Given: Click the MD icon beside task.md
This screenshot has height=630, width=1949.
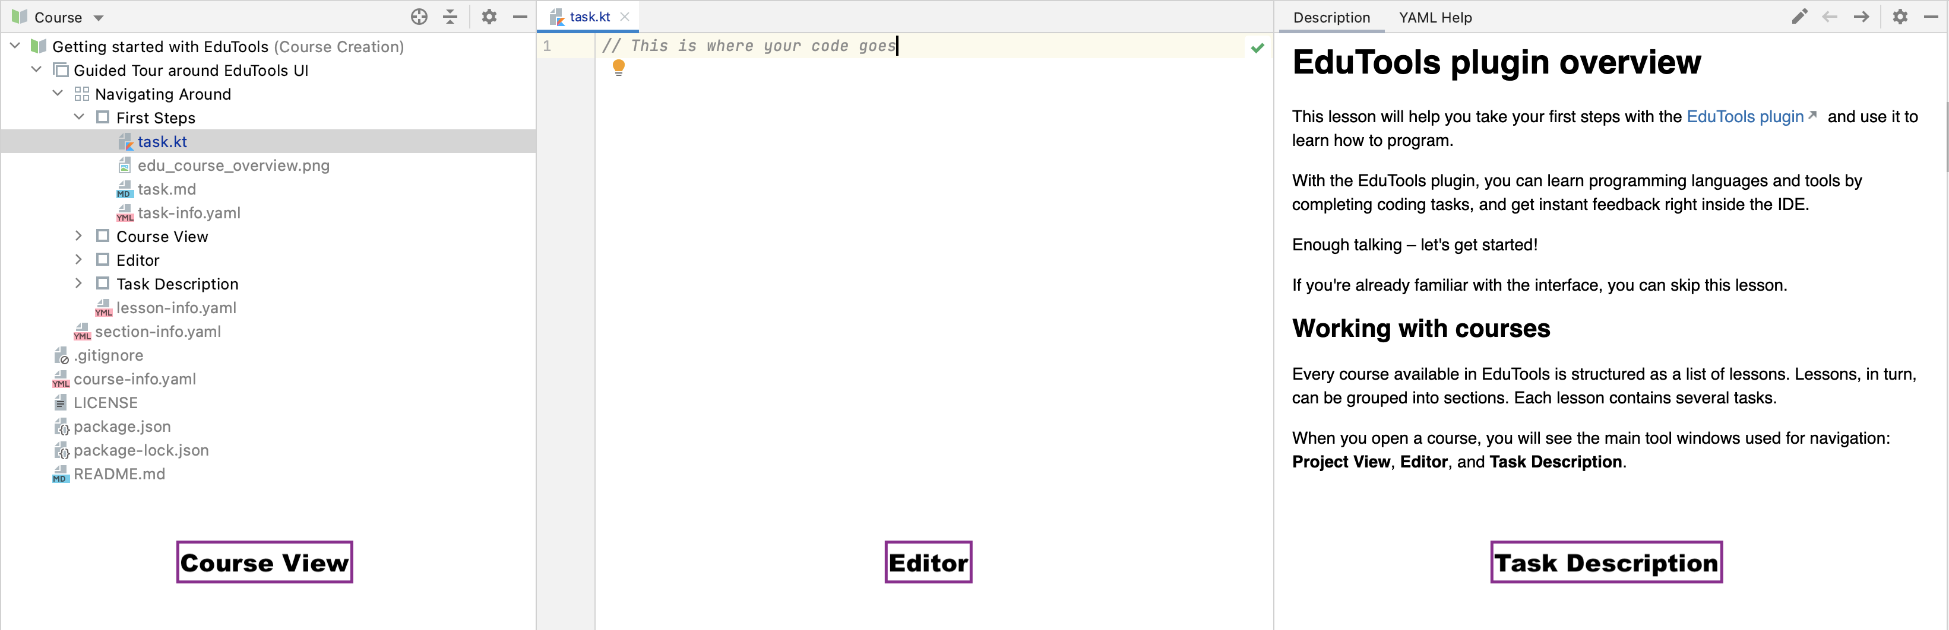Looking at the screenshot, I should click(x=125, y=189).
